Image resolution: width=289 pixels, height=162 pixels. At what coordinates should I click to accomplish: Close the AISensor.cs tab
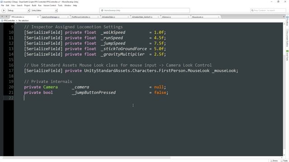pyautogui.click(x=188, y=17)
